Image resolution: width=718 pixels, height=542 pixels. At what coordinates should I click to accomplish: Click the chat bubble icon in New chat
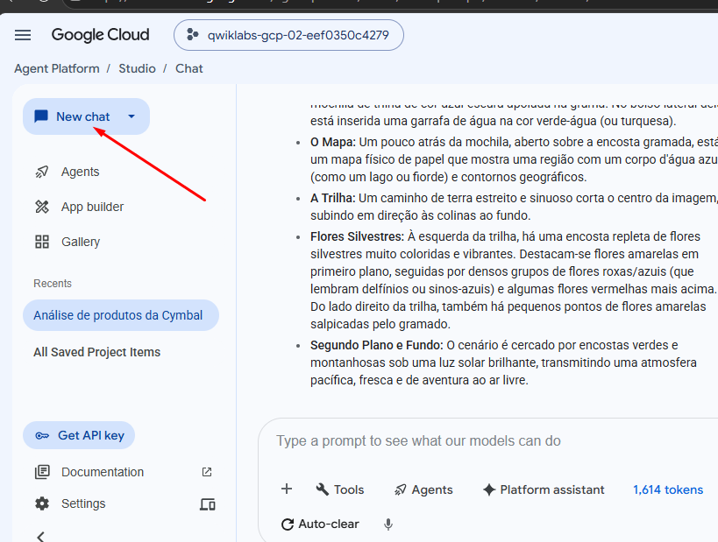(x=40, y=116)
